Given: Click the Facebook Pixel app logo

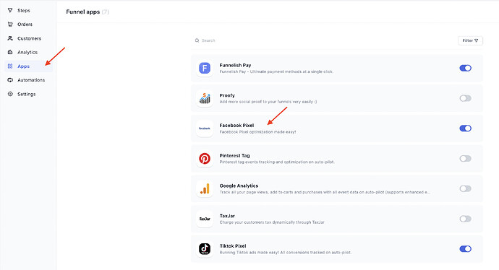Looking at the screenshot, I should [x=205, y=129].
